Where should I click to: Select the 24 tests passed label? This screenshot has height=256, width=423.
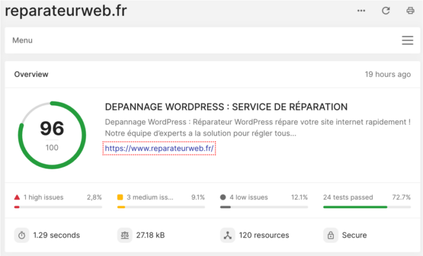(x=348, y=197)
